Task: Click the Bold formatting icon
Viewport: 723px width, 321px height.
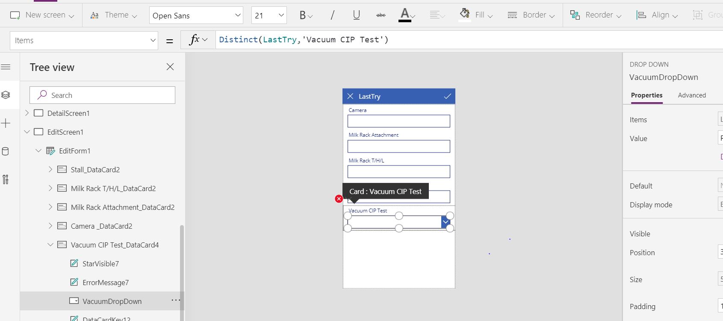Action: pyautogui.click(x=303, y=15)
